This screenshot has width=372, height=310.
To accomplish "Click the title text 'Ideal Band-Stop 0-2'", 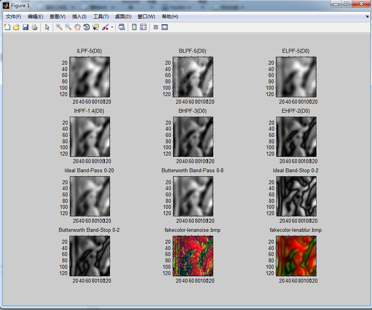I will [x=296, y=171].
